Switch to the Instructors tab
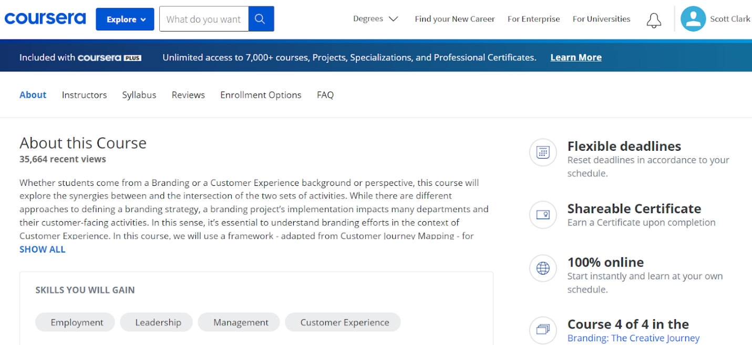The width and height of the screenshot is (752, 345). click(84, 95)
